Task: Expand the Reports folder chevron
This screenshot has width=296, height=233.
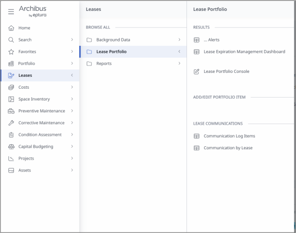Action: point(180,64)
